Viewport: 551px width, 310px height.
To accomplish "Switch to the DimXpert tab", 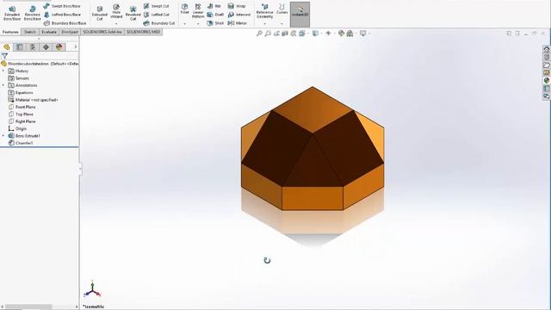I will pos(70,32).
